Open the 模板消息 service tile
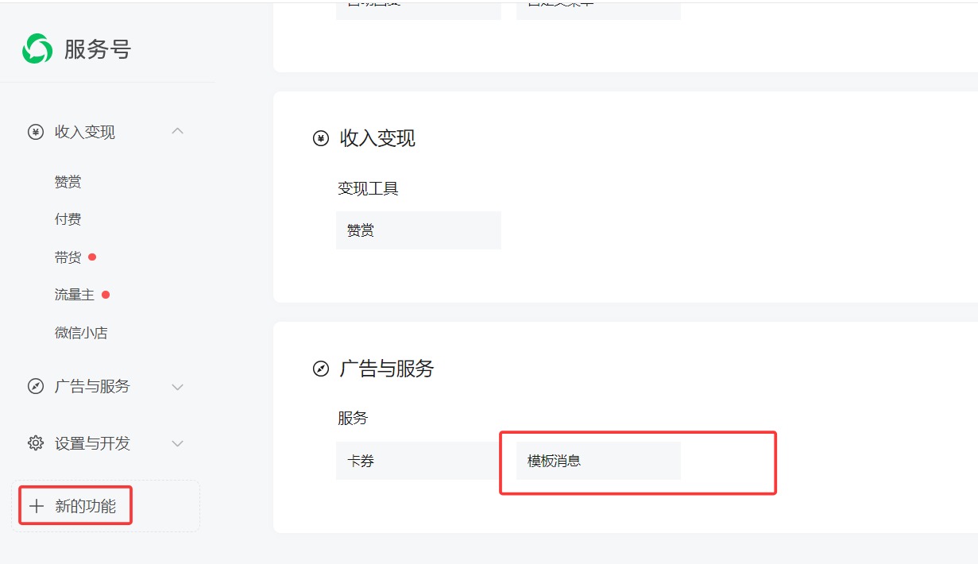This screenshot has width=978, height=564. click(x=597, y=461)
